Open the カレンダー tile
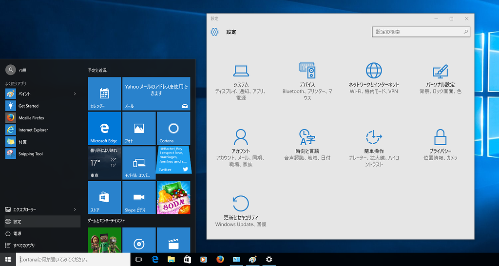 pyautogui.click(x=104, y=94)
